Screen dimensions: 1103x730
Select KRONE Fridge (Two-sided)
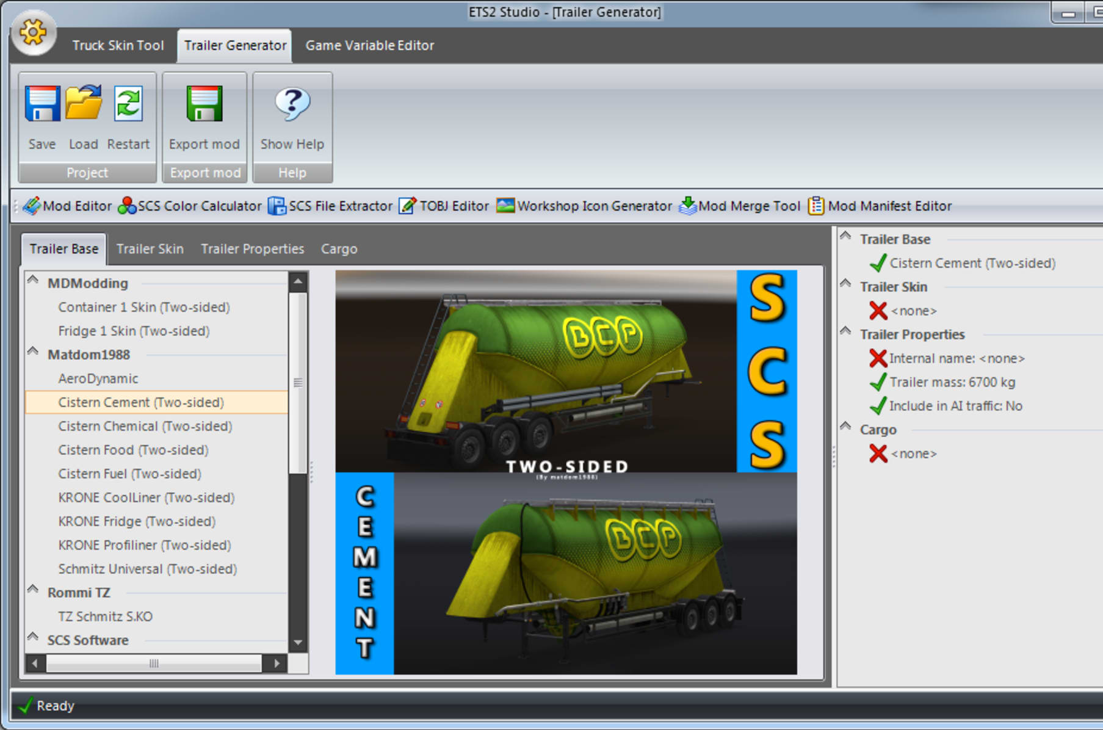tap(137, 521)
